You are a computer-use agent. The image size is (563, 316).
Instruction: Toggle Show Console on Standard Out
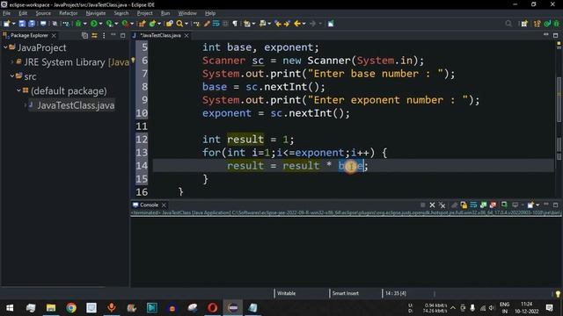click(483, 205)
